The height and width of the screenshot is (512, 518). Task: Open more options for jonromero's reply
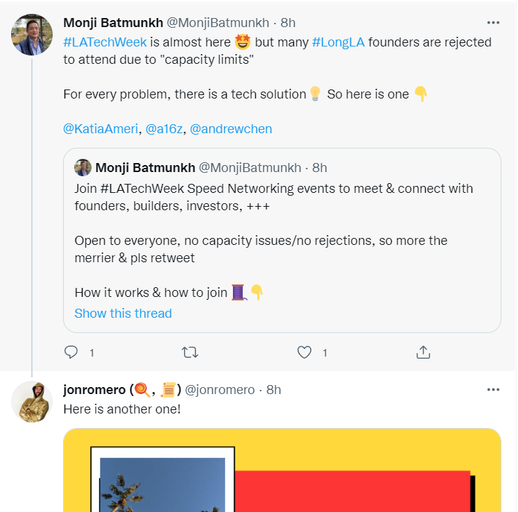tap(493, 389)
